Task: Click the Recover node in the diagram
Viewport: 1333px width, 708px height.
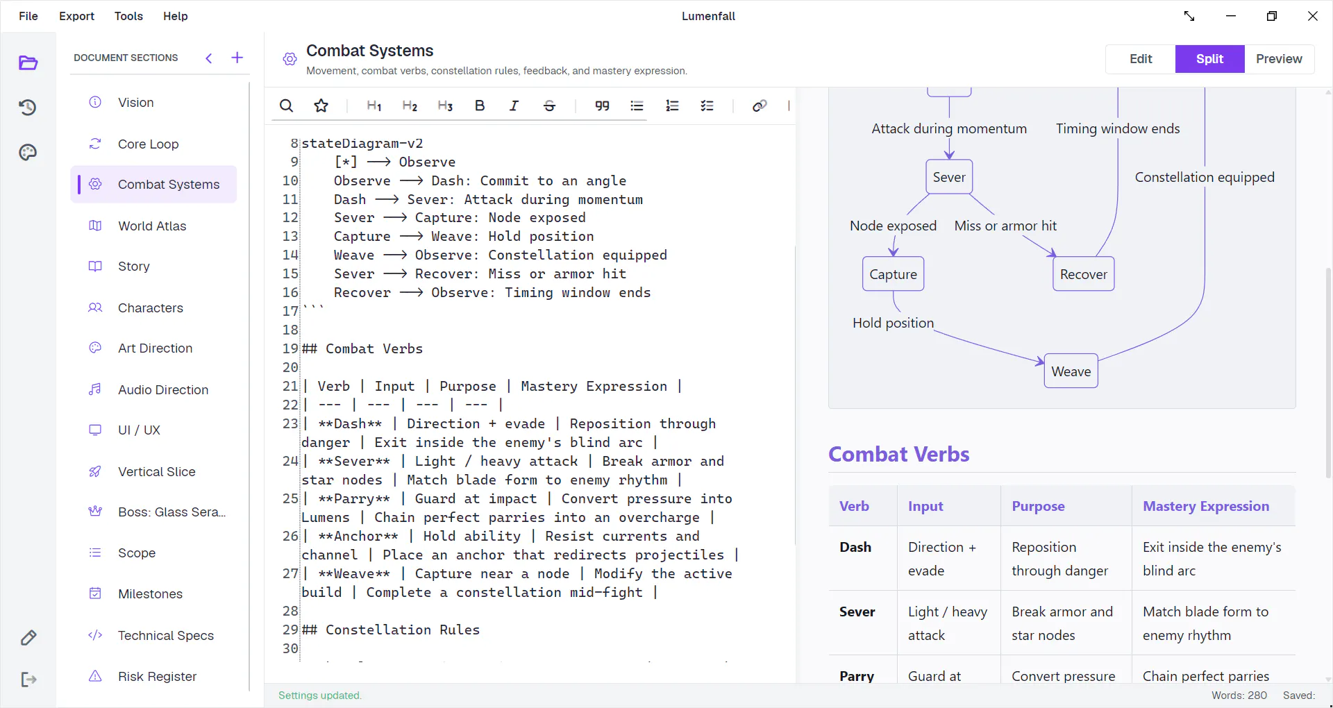Action: 1083,274
